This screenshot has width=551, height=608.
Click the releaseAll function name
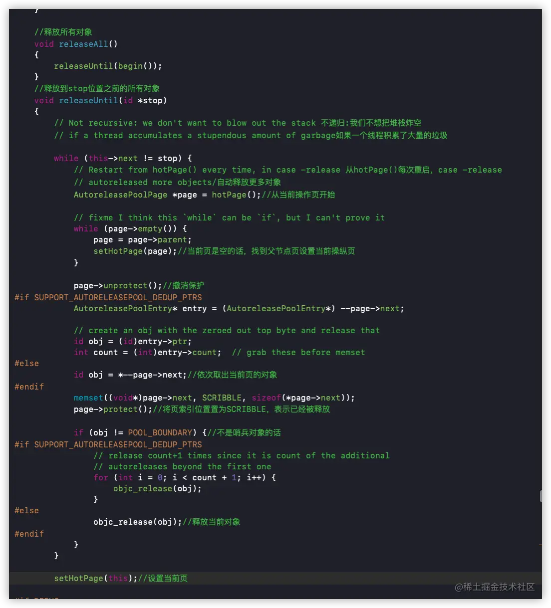(83, 44)
